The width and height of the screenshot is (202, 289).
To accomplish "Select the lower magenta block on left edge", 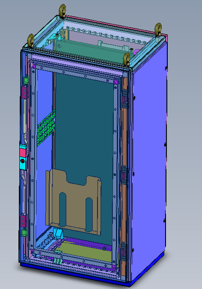I will [x=24, y=220].
